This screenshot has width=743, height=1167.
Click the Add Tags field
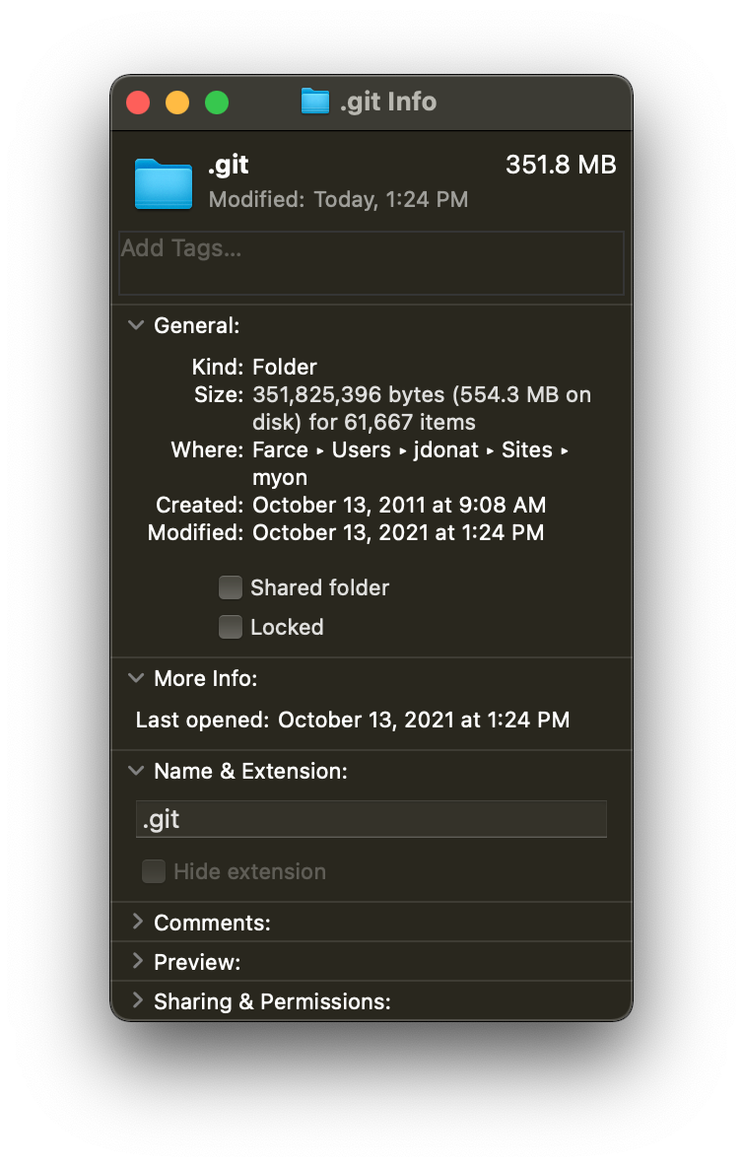coord(371,263)
